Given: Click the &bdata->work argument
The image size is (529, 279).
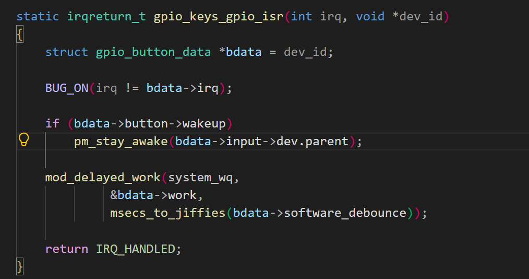Looking at the screenshot, I should click(153, 195).
